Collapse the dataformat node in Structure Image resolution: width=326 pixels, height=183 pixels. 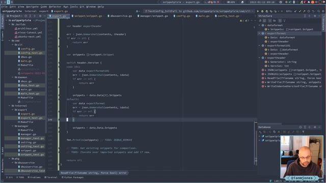(259, 25)
